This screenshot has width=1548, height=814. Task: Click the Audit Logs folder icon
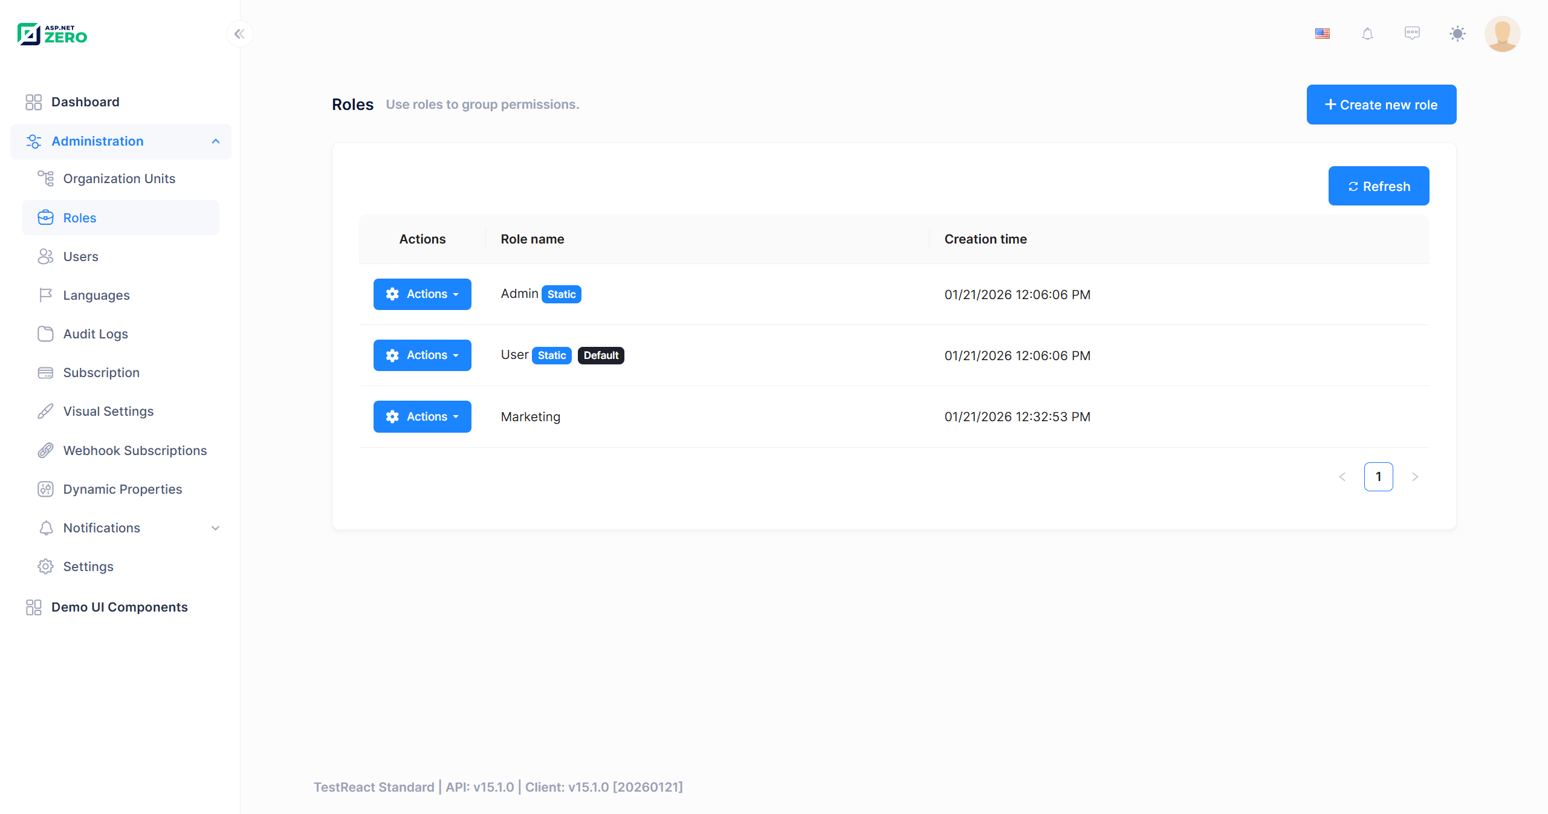(x=46, y=334)
